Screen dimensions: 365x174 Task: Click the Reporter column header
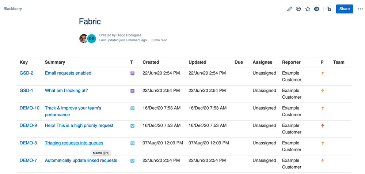pyautogui.click(x=291, y=62)
